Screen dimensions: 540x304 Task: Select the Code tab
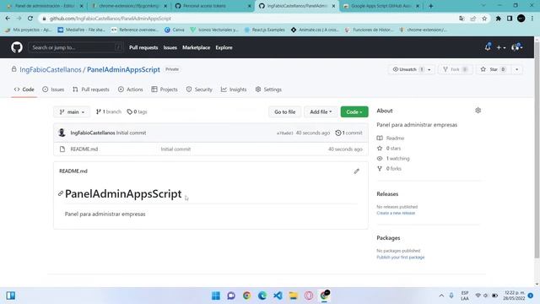pyautogui.click(x=24, y=90)
